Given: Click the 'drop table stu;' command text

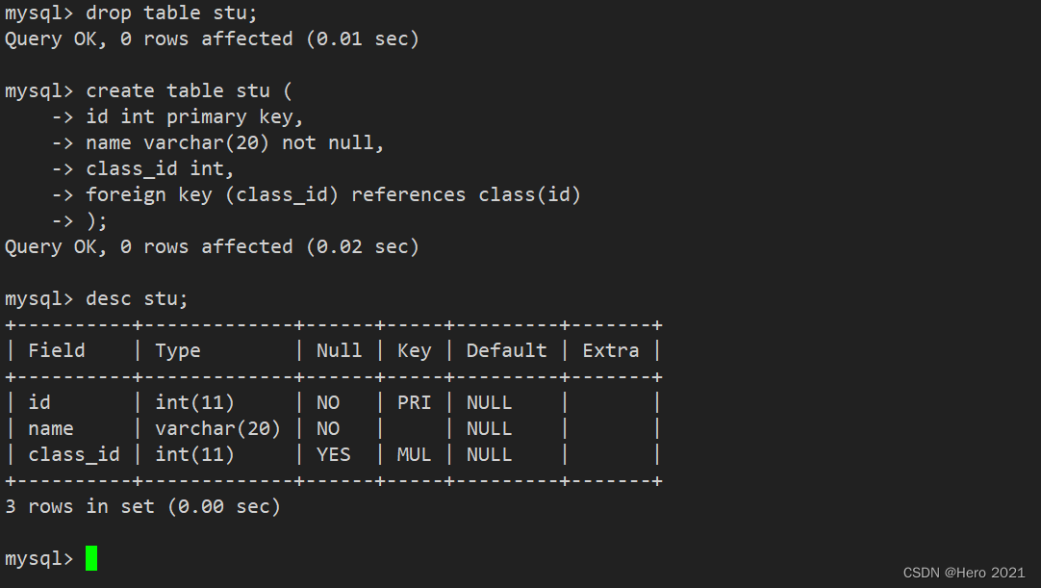Looking at the screenshot, I should coord(171,13).
